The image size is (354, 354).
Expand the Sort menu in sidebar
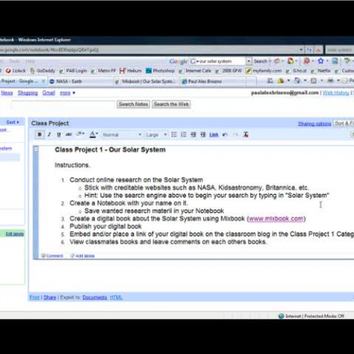coord(12,122)
